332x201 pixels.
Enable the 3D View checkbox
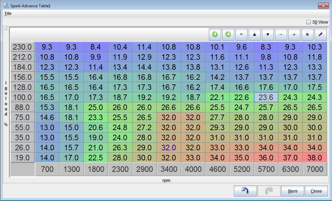pos(308,22)
